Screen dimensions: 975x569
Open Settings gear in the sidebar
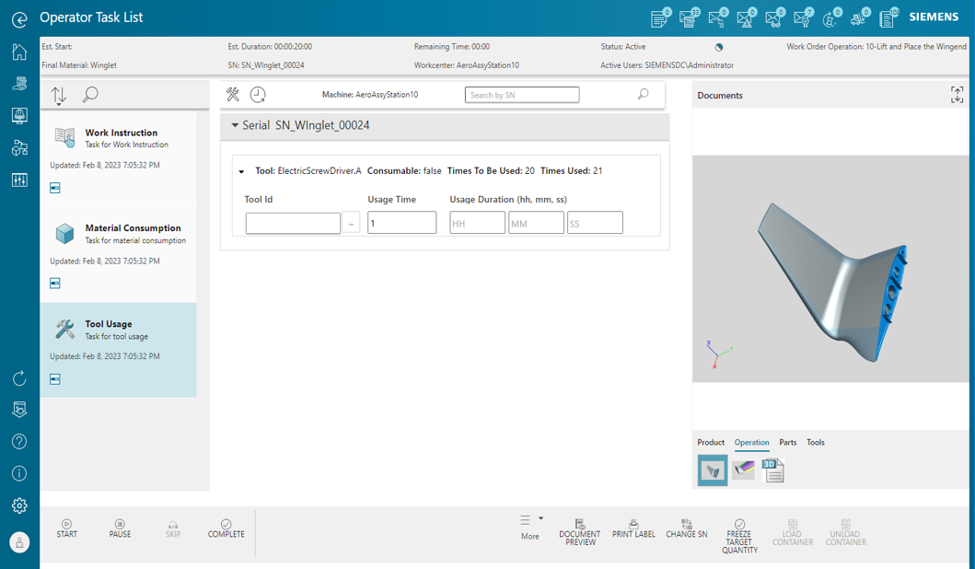[x=19, y=505]
